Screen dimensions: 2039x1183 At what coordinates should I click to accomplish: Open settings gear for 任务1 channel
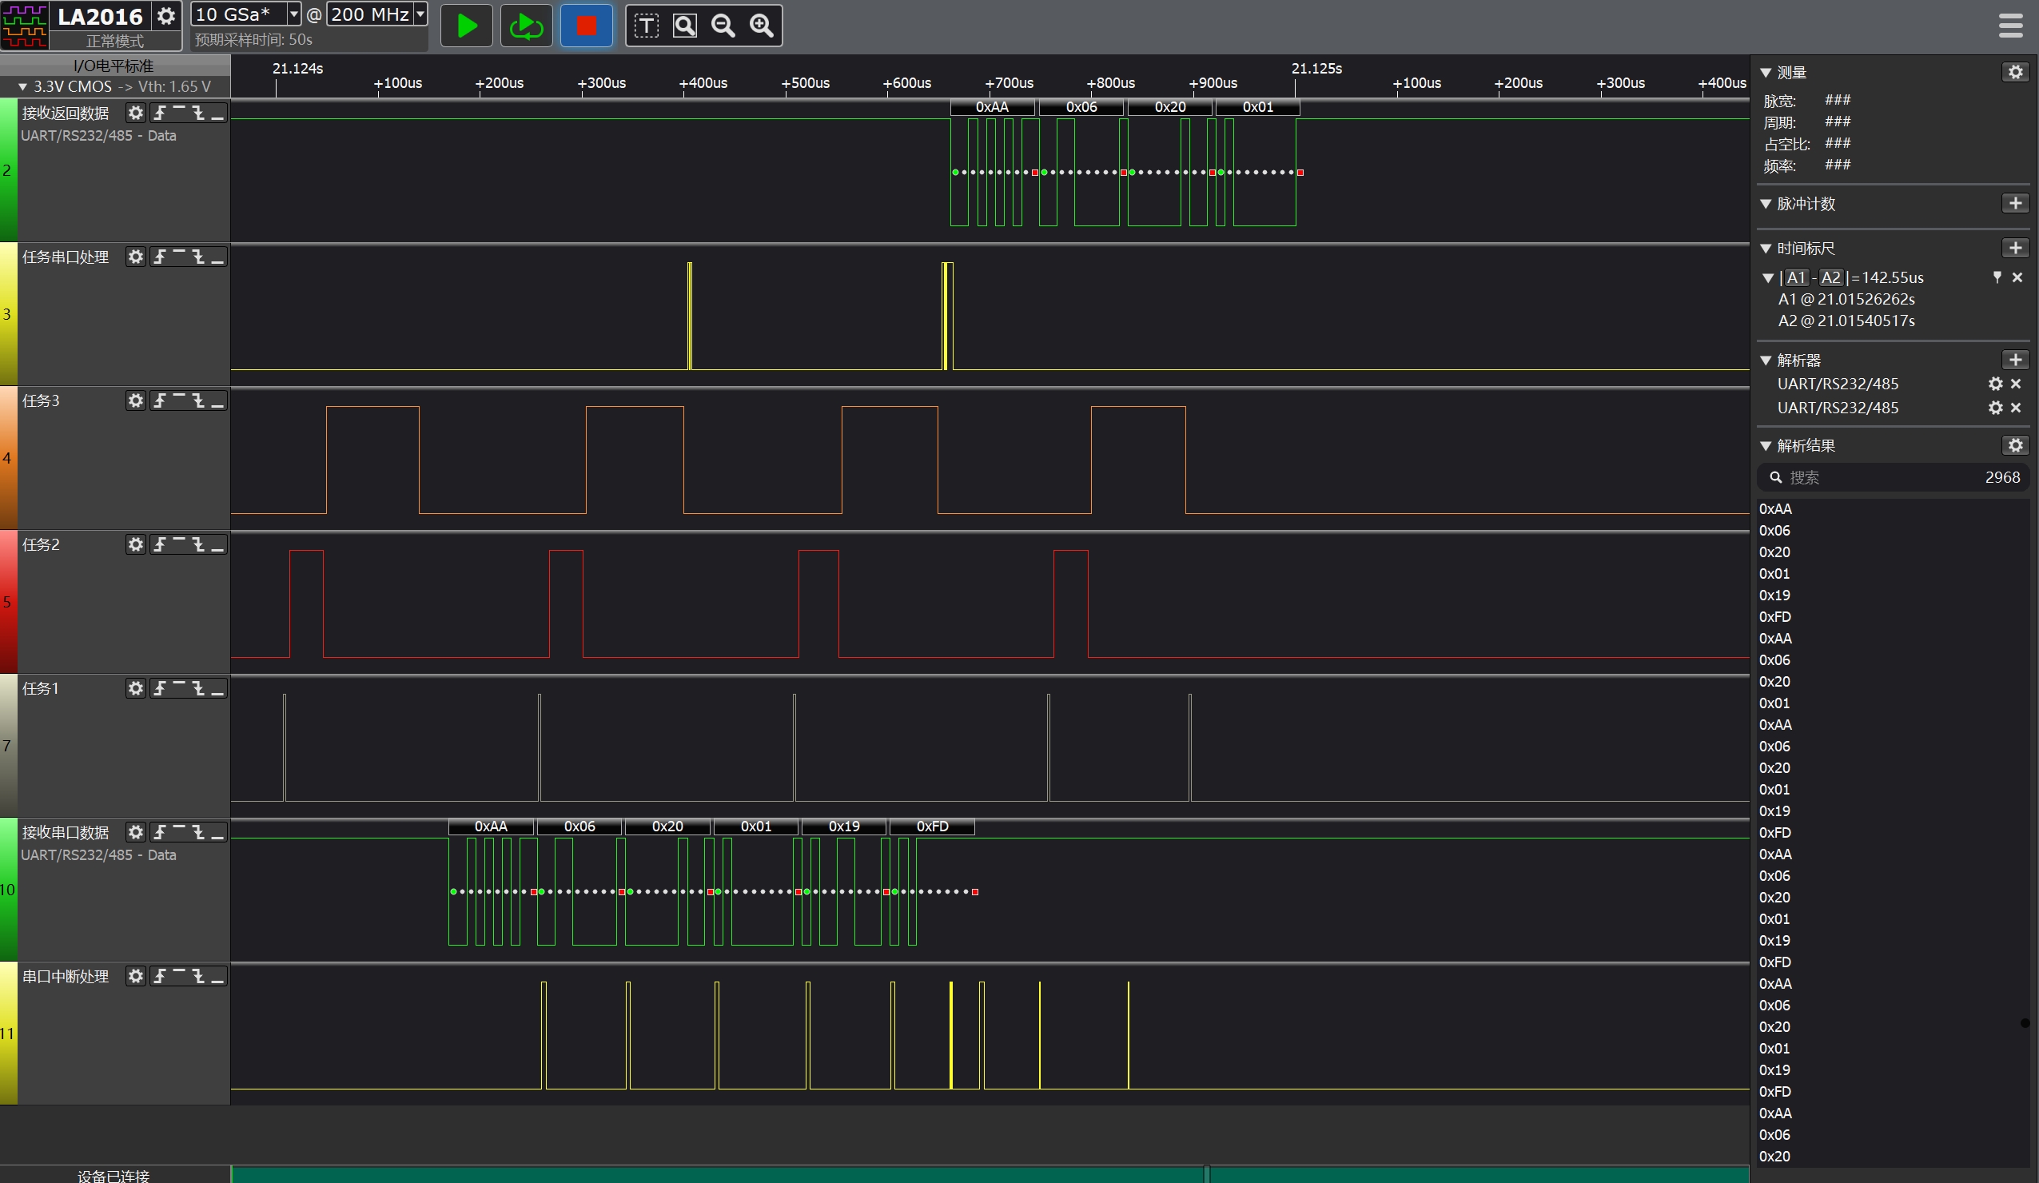pos(135,688)
